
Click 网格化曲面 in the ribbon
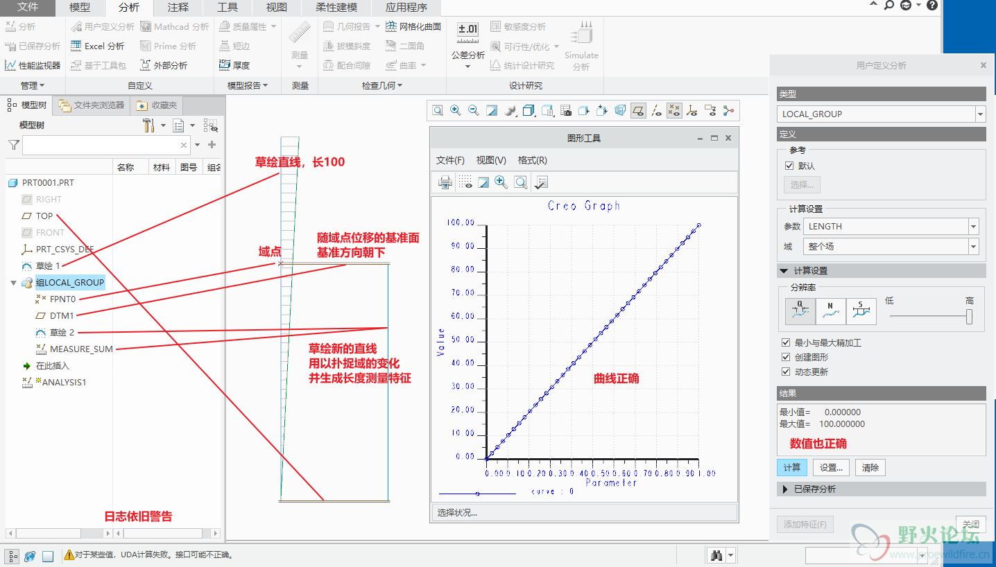click(413, 26)
